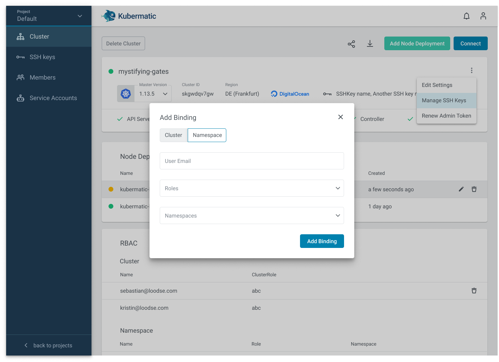The image size is (499, 362).
Task: Open the user account menu
Action: (x=483, y=16)
